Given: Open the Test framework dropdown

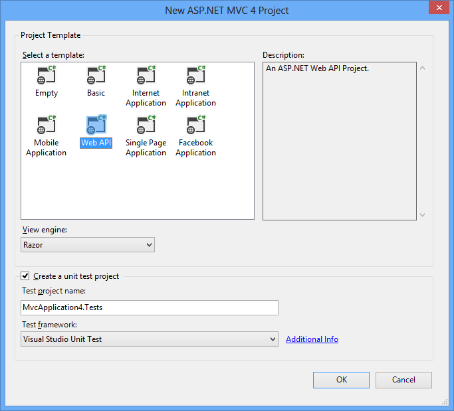Looking at the screenshot, I should (x=150, y=339).
